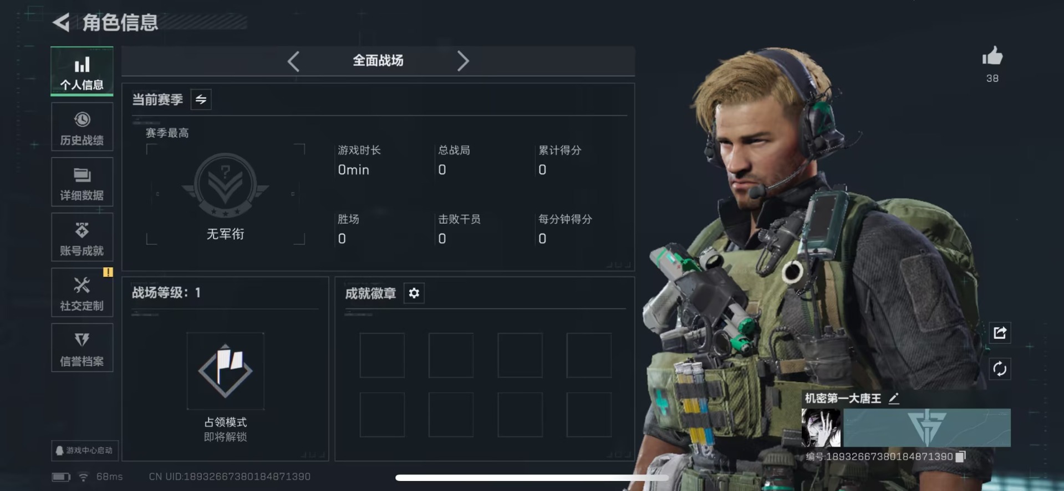
Task: Select the 账号成就 sidebar tab
Action: click(82, 237)
